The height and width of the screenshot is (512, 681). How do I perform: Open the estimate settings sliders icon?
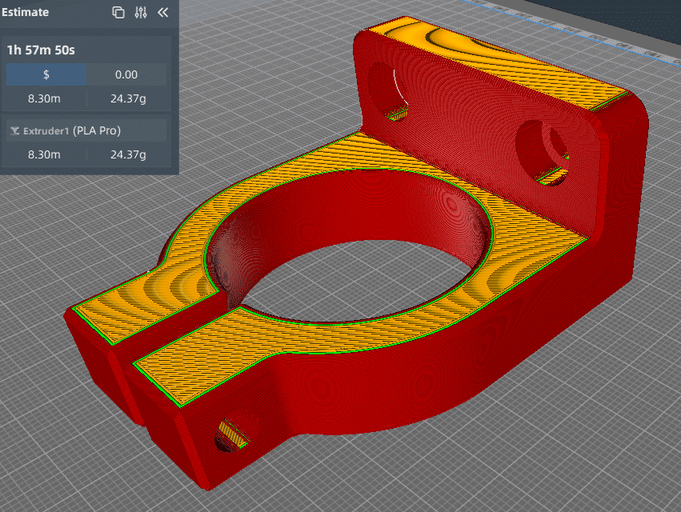[x=141, y=12]
